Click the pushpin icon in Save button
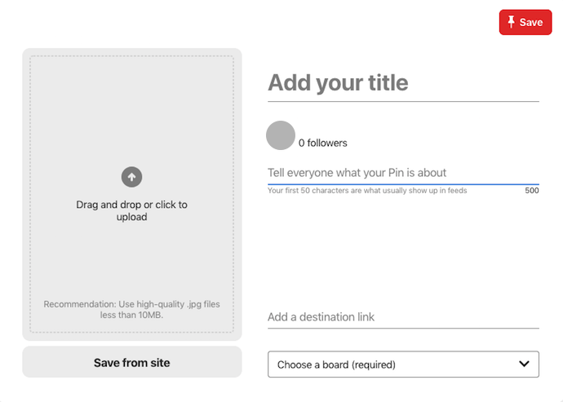 [x=511, y=22]
